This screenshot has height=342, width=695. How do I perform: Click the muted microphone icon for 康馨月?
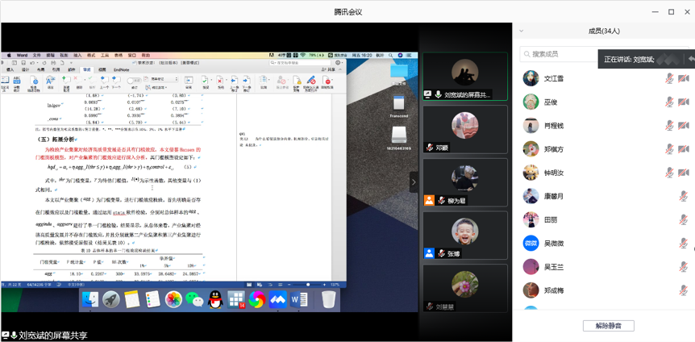[683, 196]
